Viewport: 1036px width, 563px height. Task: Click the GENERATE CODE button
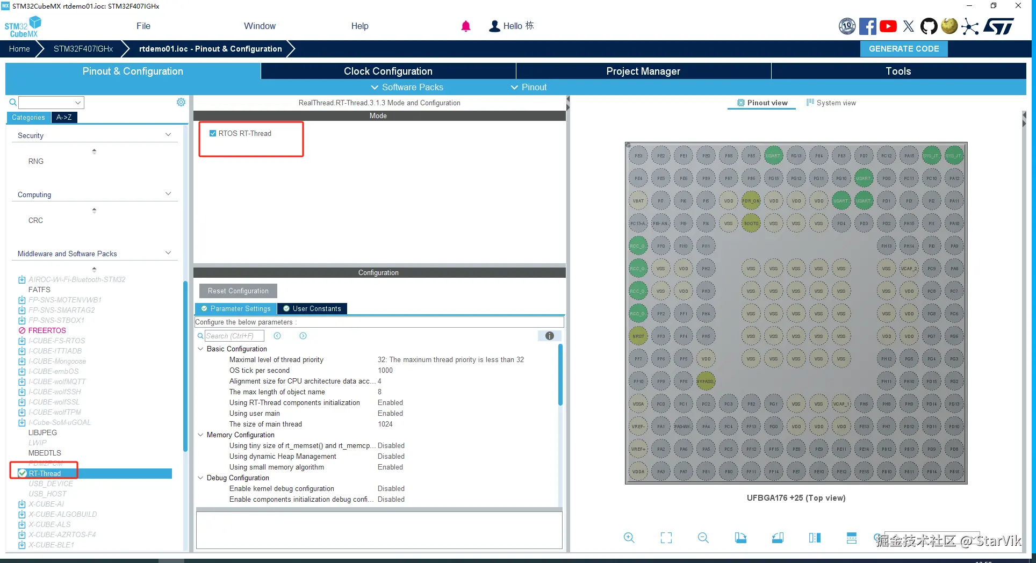(x=904, y=48)
